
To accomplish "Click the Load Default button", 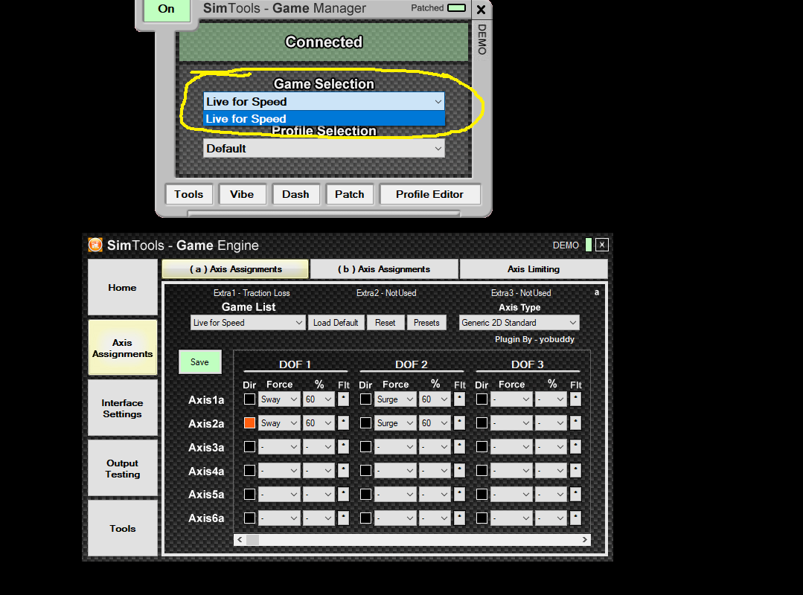I will coord(336,323).
